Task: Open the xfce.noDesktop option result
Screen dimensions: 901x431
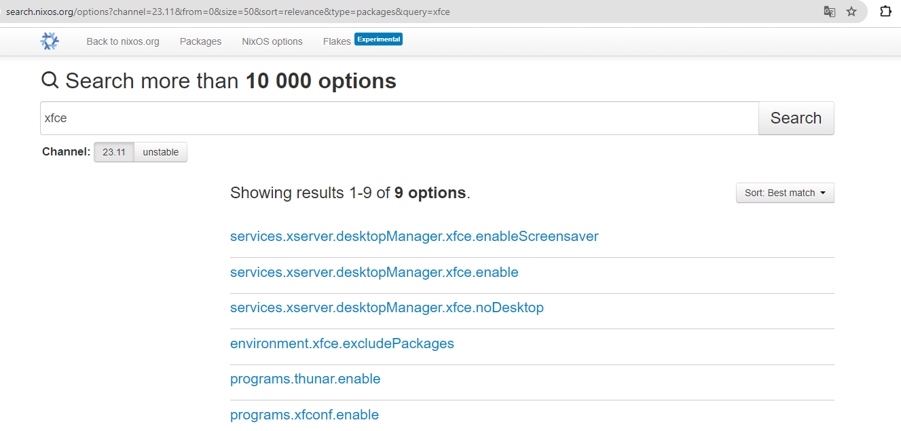Action: pos(387,307)
